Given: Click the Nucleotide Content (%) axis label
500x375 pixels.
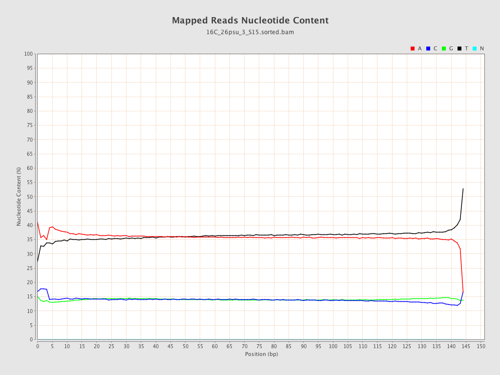Looking at the screenshot, I should pos(19,197).
